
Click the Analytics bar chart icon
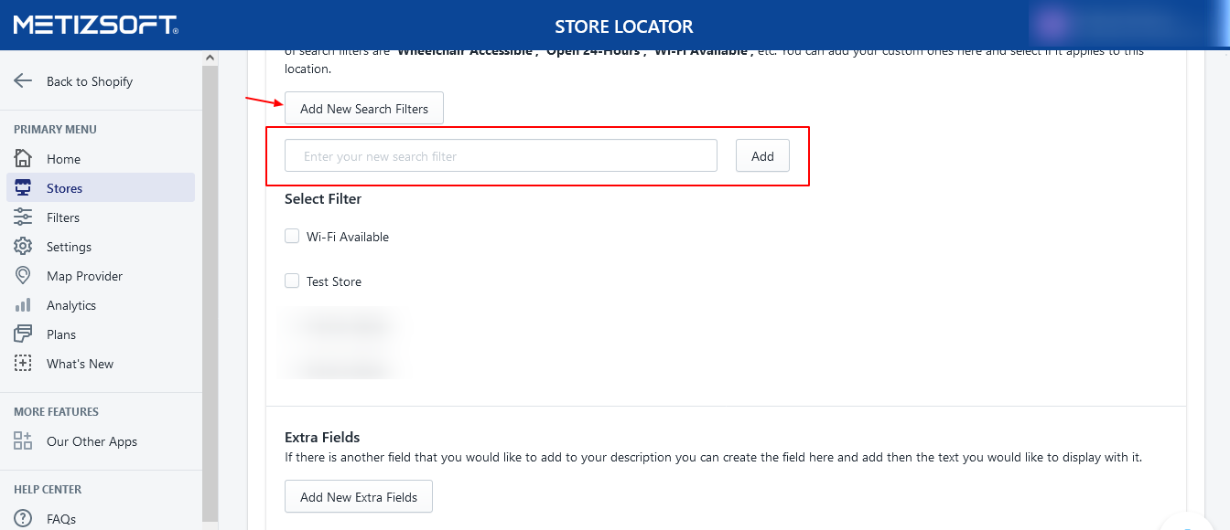click(x=23, y=305)
